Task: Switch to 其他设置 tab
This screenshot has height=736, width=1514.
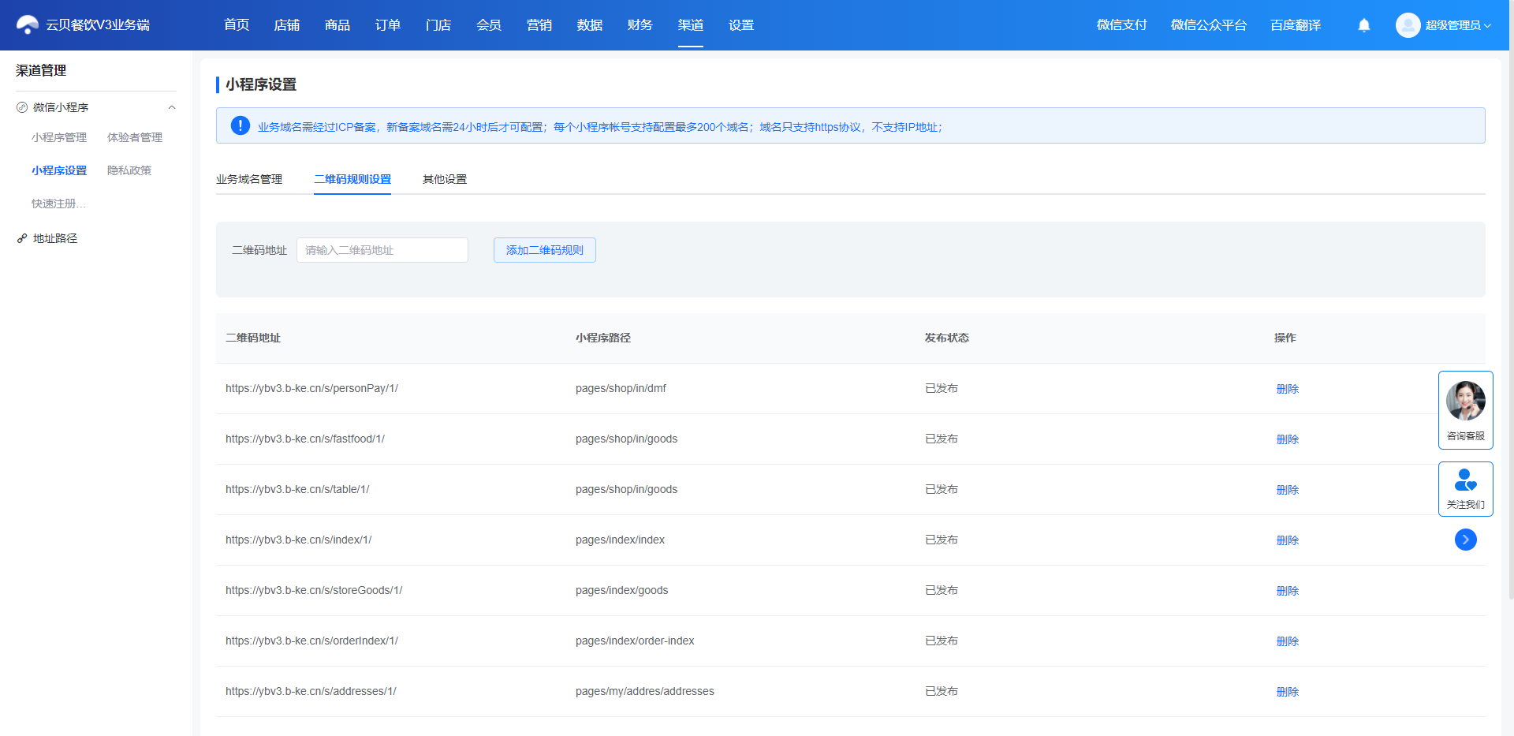Action: 445,179
